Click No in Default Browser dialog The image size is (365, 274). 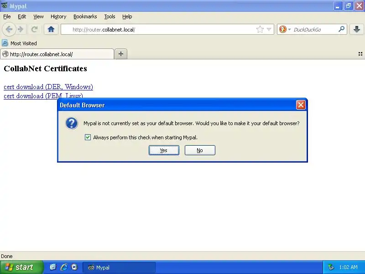click(x=200, y=150)
